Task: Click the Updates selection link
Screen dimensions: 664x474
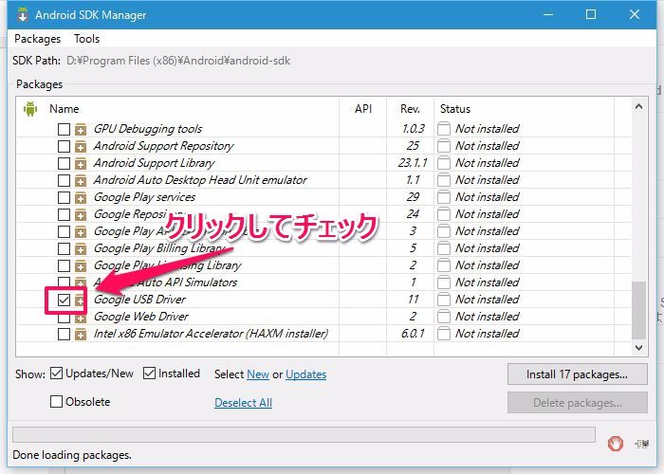Action: [305, 374]
